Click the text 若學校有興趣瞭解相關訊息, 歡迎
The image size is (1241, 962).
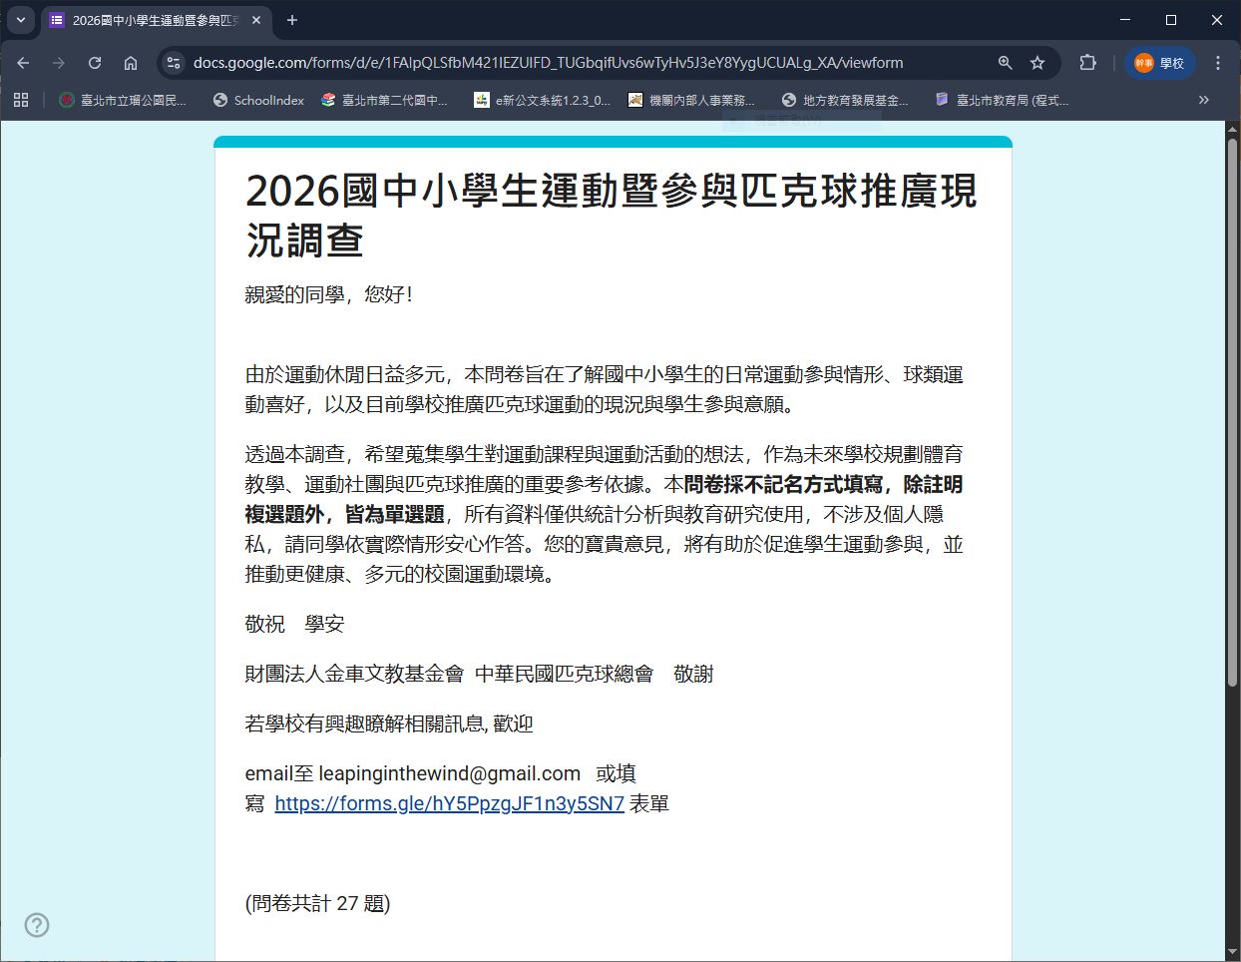389,723
